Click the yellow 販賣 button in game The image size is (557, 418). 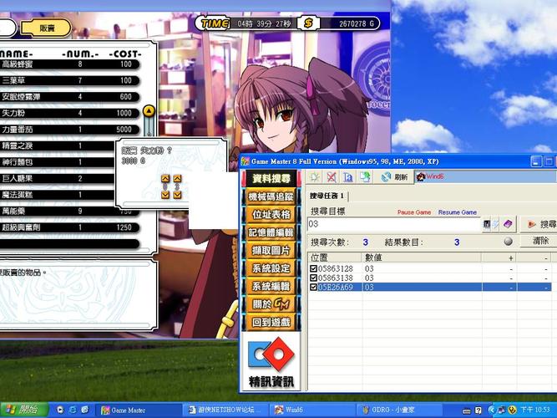click(46, 28)
